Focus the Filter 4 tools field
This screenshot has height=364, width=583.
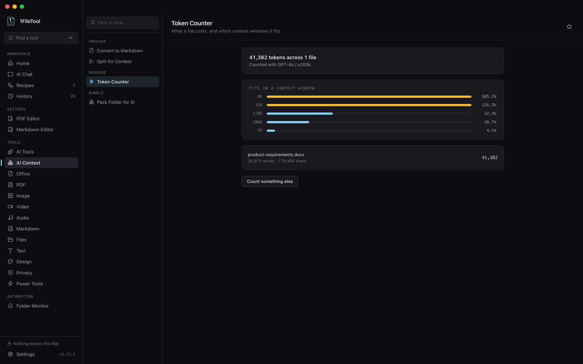coord(123,23)
